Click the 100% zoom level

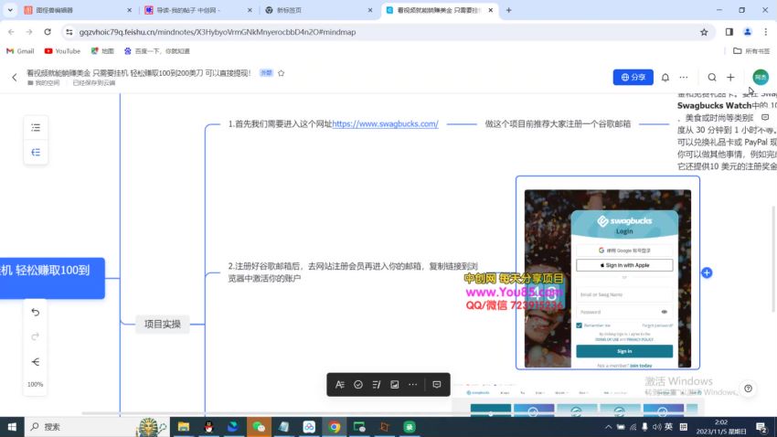pos(35,384)
